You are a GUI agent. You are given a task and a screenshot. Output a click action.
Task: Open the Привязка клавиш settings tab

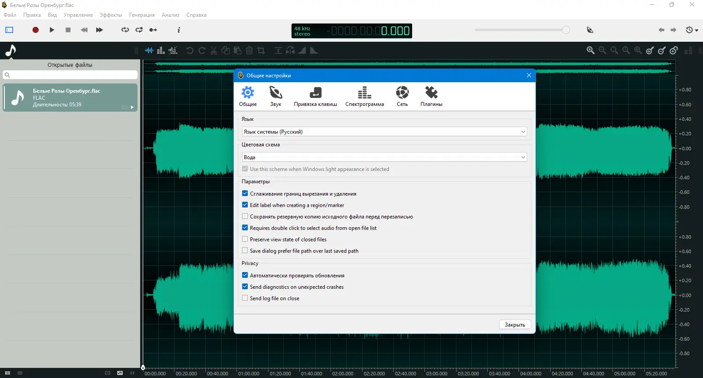[315, 96]
